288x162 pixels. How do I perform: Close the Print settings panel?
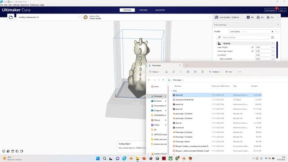pos(278,25)
